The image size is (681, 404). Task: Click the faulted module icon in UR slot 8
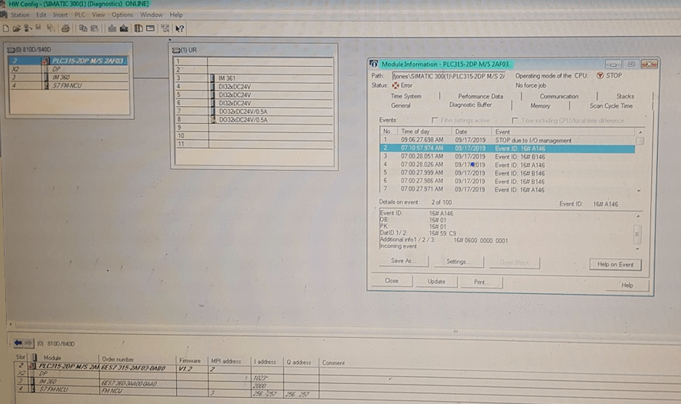click(x=213, y=119)
